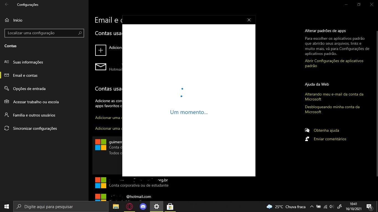Viewport: 378px width, 212px height.
Task: Open Família e outros usuários
Action: pyautogui.click(x=44, y=115)
